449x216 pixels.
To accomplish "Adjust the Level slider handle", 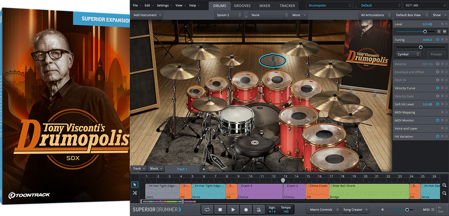I will tap(425, 32).
